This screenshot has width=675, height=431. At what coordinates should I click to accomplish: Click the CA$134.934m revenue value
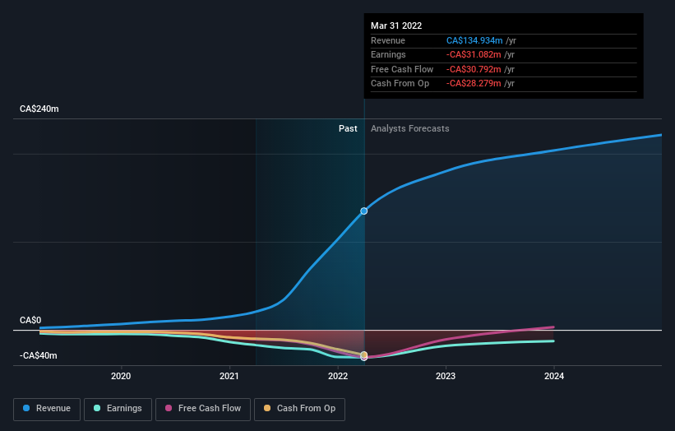pyautogui.click(x=474, y=40)
